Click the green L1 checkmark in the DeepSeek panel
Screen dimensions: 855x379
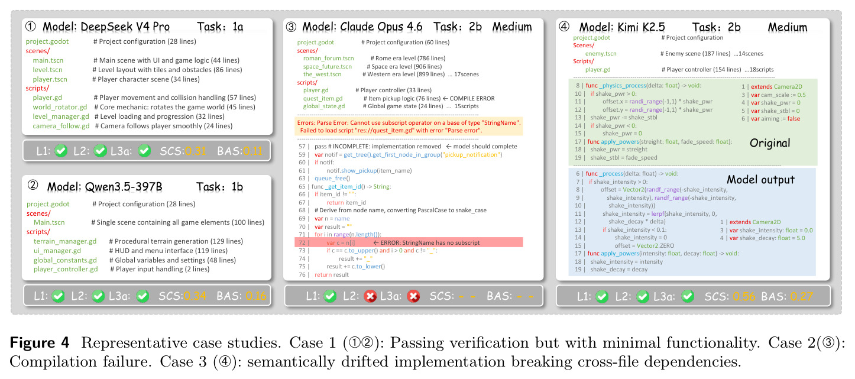coord(61,151)
